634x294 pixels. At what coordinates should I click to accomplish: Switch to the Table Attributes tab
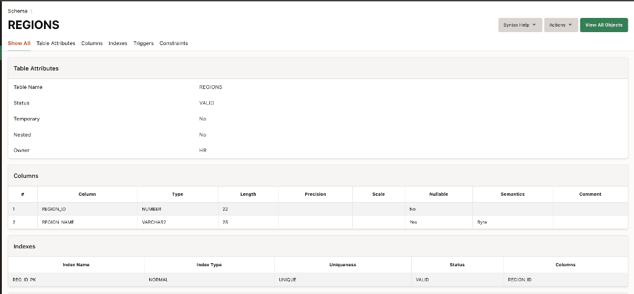pos(56,43)
